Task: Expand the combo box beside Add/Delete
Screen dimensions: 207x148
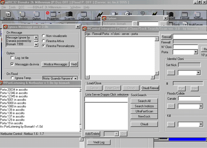Action: coord(116,134)
